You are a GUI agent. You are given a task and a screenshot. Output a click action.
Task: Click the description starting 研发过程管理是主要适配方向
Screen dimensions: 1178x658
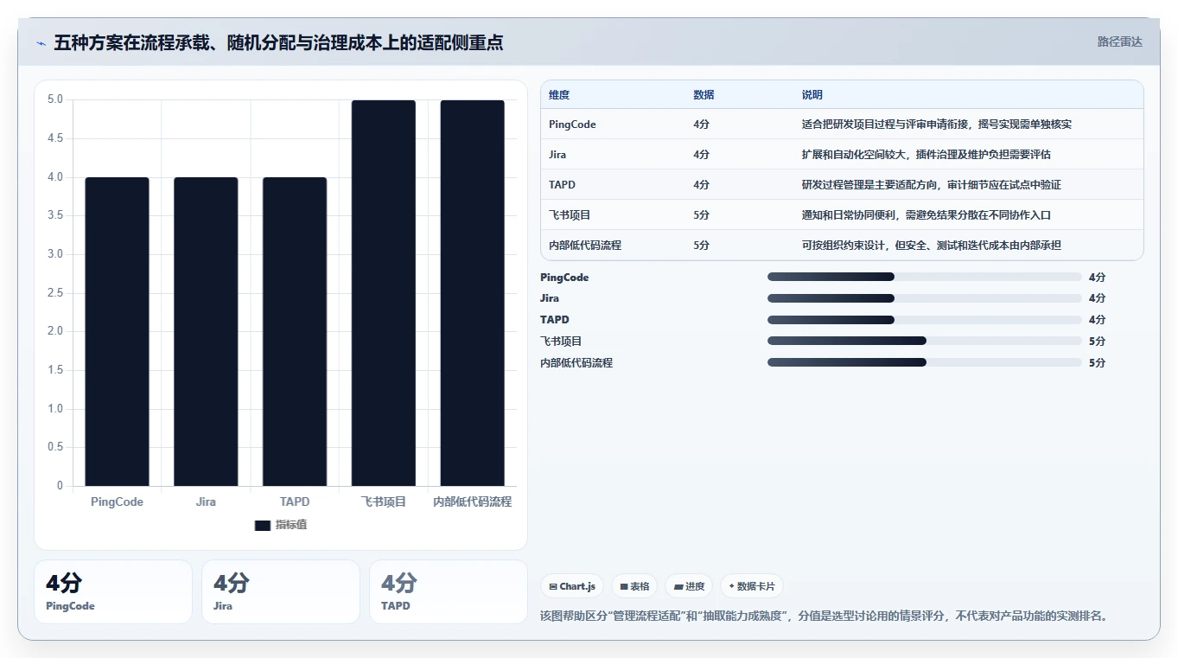click(932, 185)
